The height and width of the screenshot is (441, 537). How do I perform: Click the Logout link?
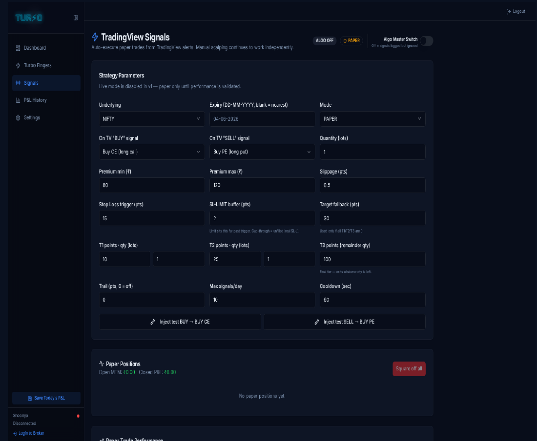tap(516, 11)
